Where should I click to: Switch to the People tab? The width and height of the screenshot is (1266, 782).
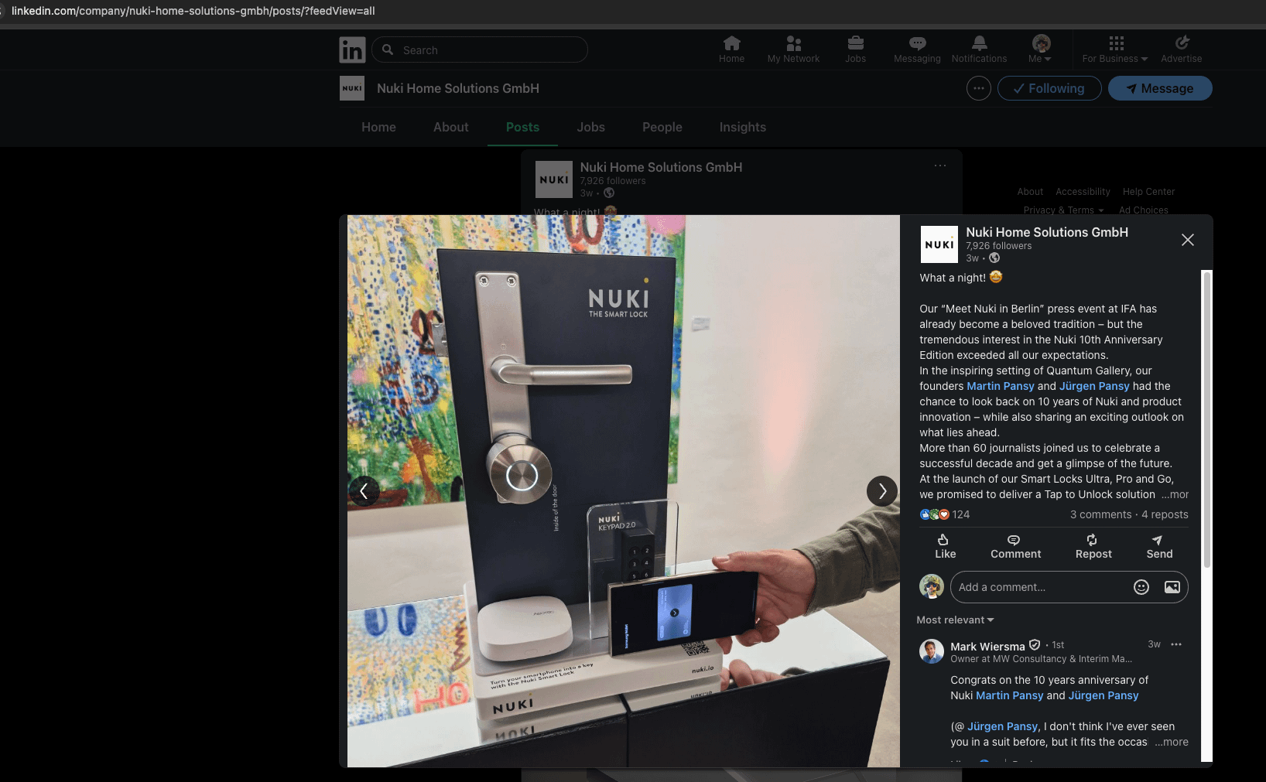(x=662, y=127)
